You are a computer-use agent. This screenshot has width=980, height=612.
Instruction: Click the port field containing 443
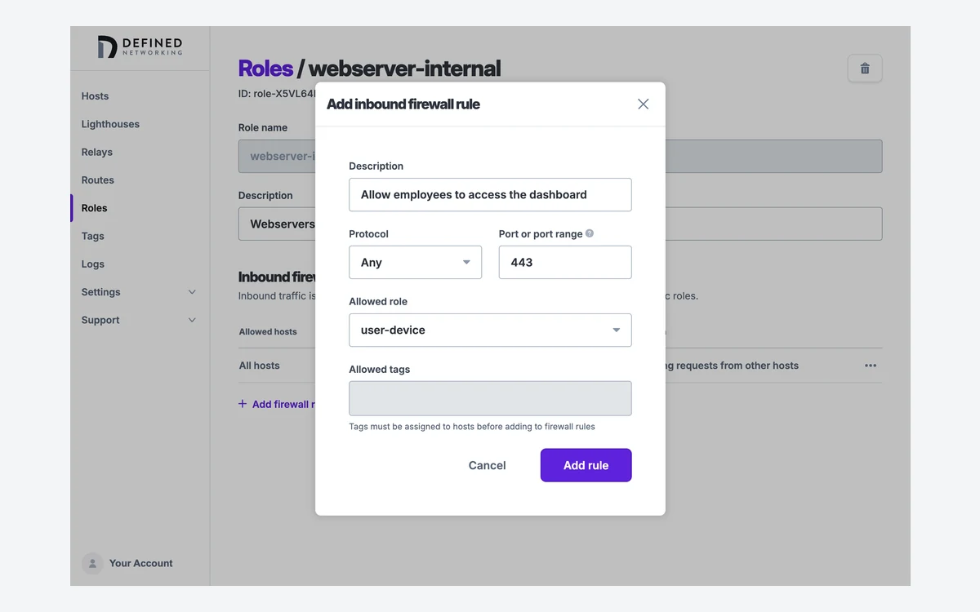[565, 263]
